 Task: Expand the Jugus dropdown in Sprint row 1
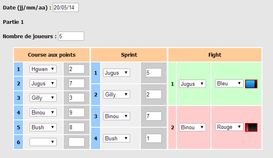tap(117, 73)
